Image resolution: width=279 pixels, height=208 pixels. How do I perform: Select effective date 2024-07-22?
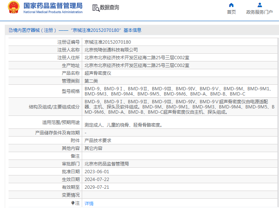point(97,180)
